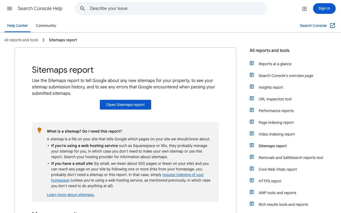Open Removals and SafeSearch reports tool article
Viewport: 341px width, 213px height.
point(291,158)
